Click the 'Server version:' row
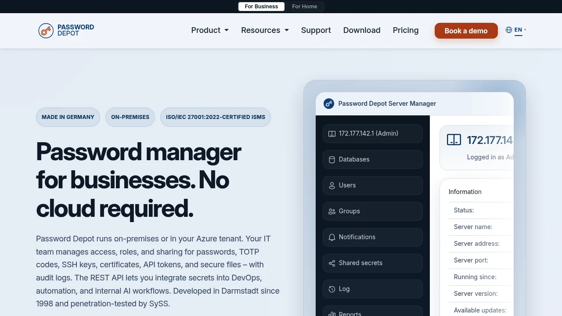 (481, 294)
